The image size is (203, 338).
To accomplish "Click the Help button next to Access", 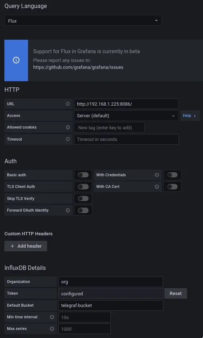I will pyautogui.click(x=190, y=115).
